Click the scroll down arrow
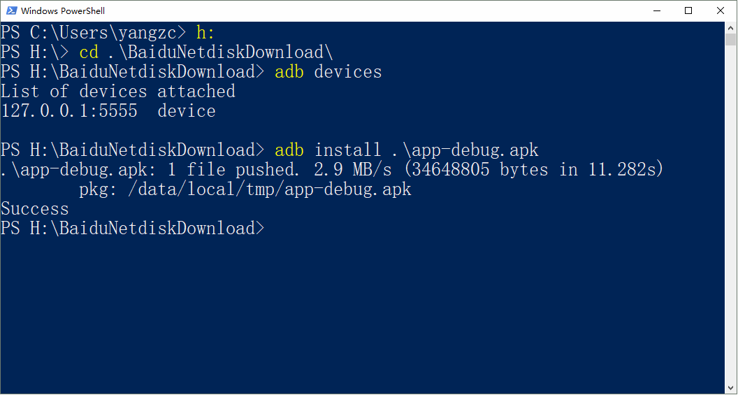 (x=730, y=387)
